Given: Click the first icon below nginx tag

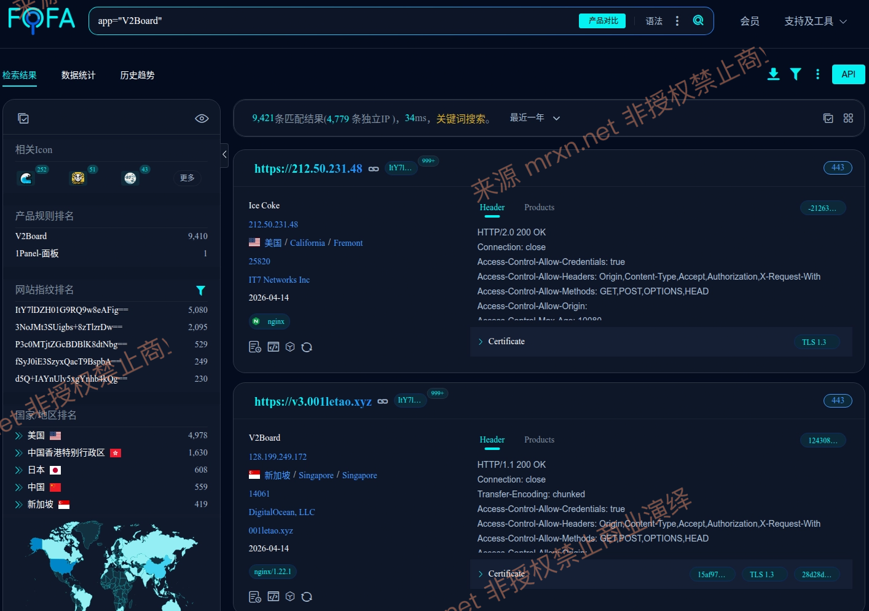Looking at the screenshot, I should [255, 347].
